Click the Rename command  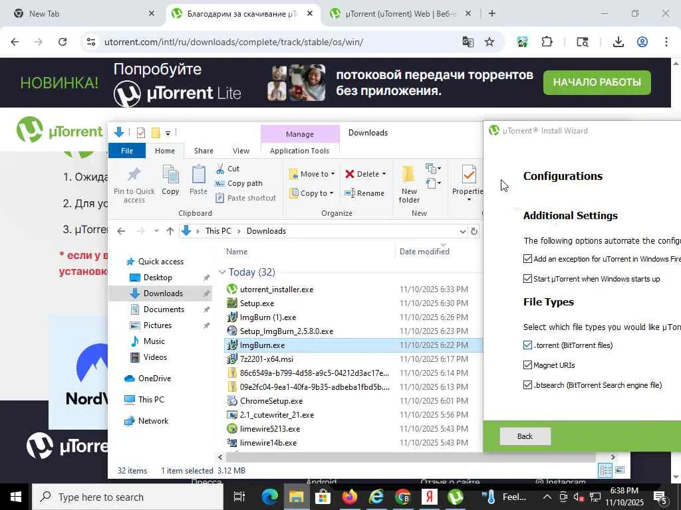click(x=364, y=193)
